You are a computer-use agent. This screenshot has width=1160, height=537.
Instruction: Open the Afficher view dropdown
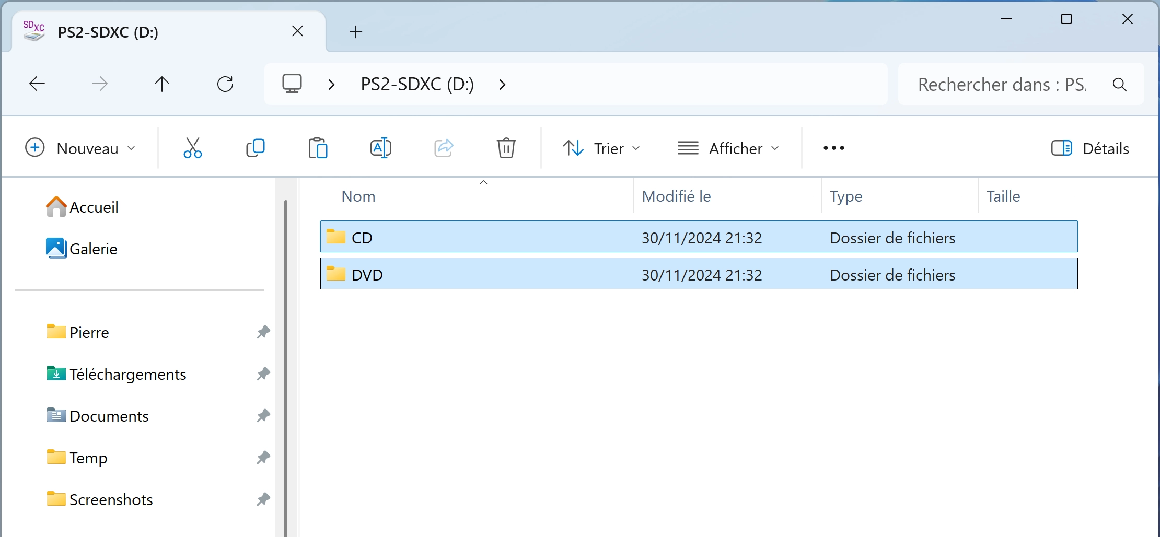click(728, 148)
